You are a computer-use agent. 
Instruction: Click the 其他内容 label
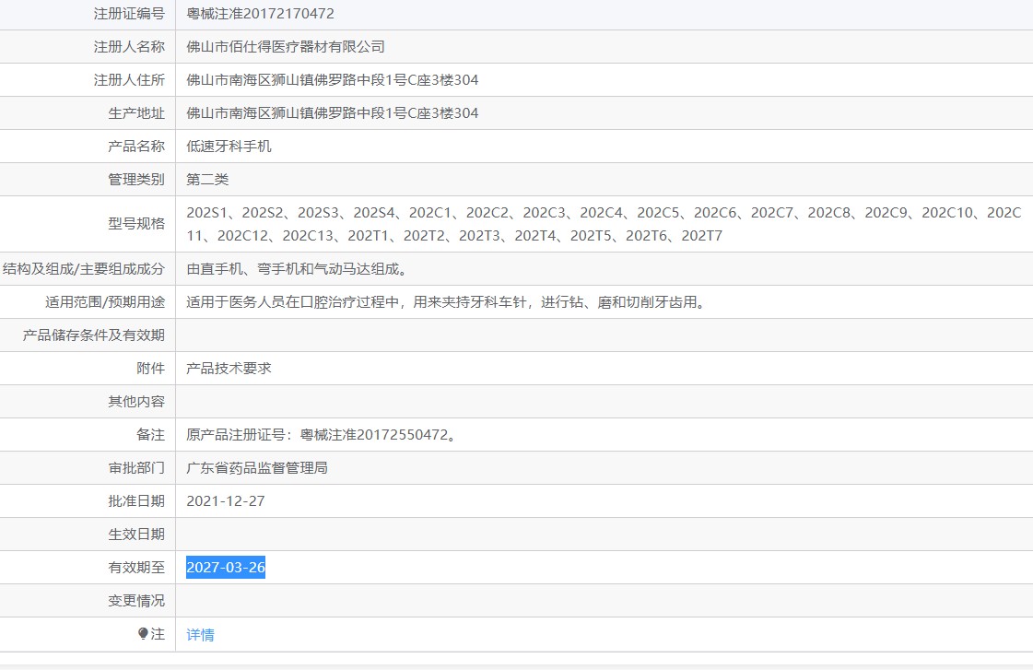coord(136,402)
